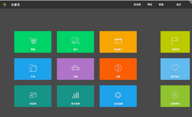Viewport: 192px width, 117px height.
Task: Click the 生意宝 title text
Action: coord(15,5)
